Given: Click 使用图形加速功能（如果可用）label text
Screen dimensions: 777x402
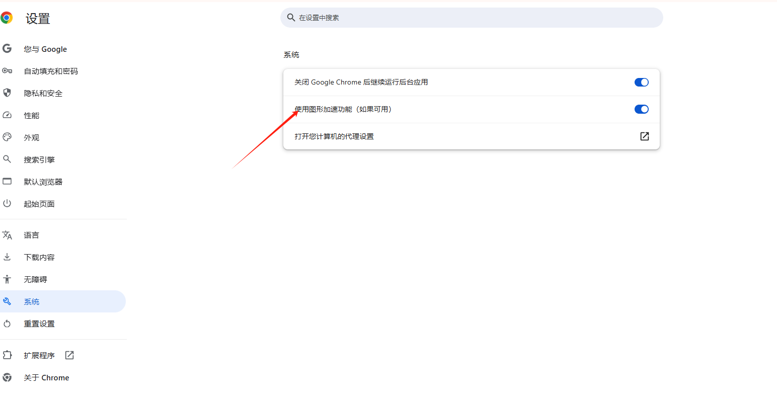Looking at the screenshot, I should click(x=343, y=109).
